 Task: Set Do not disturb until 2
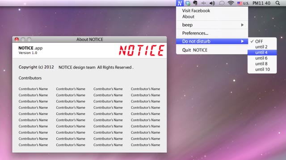click(262, 47)
